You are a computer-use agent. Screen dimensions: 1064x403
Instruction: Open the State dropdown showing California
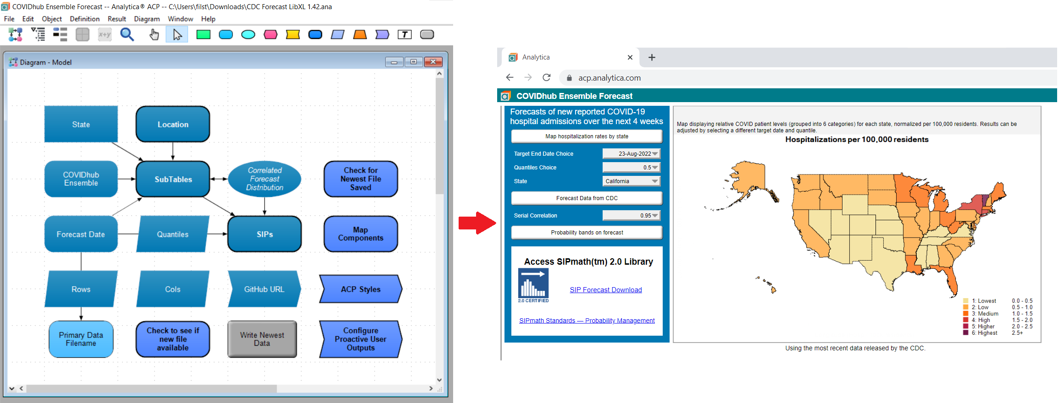tap(632, 181)
